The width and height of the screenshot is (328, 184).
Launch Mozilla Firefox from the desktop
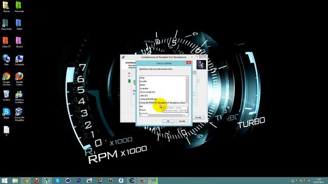coord(19,79)
